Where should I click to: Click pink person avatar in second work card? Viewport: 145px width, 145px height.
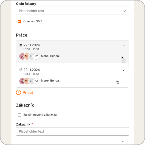click(x=22, y=81)
